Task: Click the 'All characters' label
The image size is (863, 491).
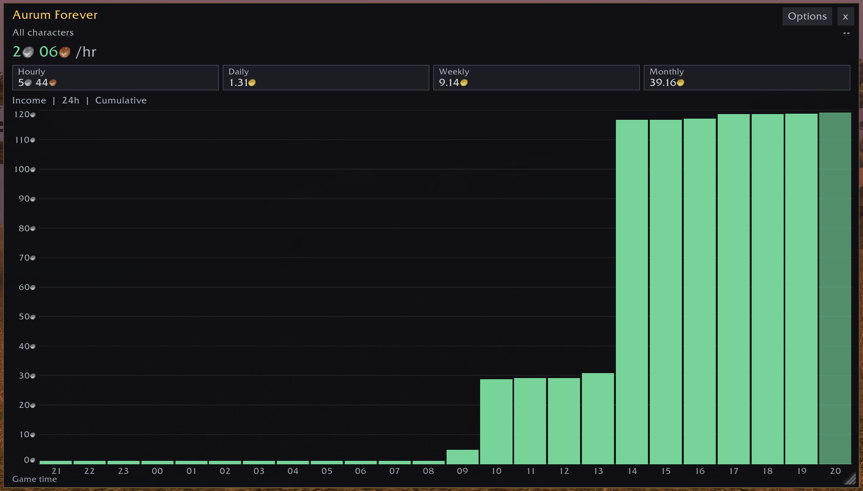Action: point(43,32)
